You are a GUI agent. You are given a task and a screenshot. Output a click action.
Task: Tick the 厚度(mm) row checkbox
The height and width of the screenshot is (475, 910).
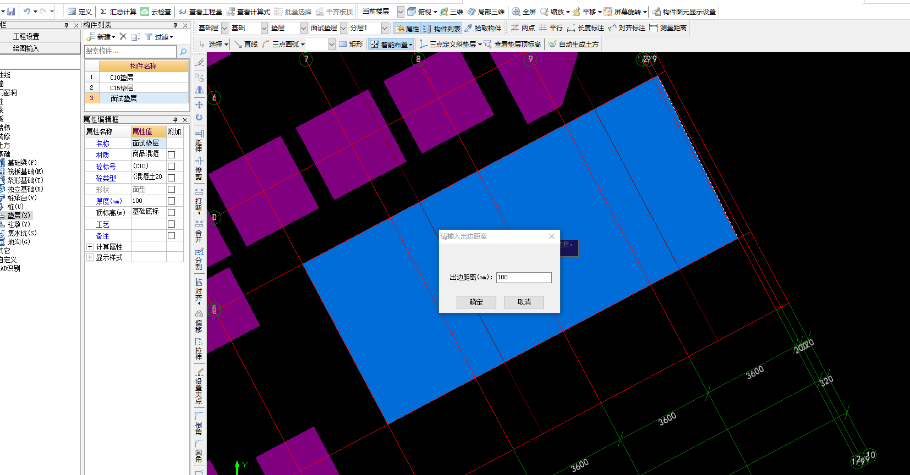pos(172,201)
